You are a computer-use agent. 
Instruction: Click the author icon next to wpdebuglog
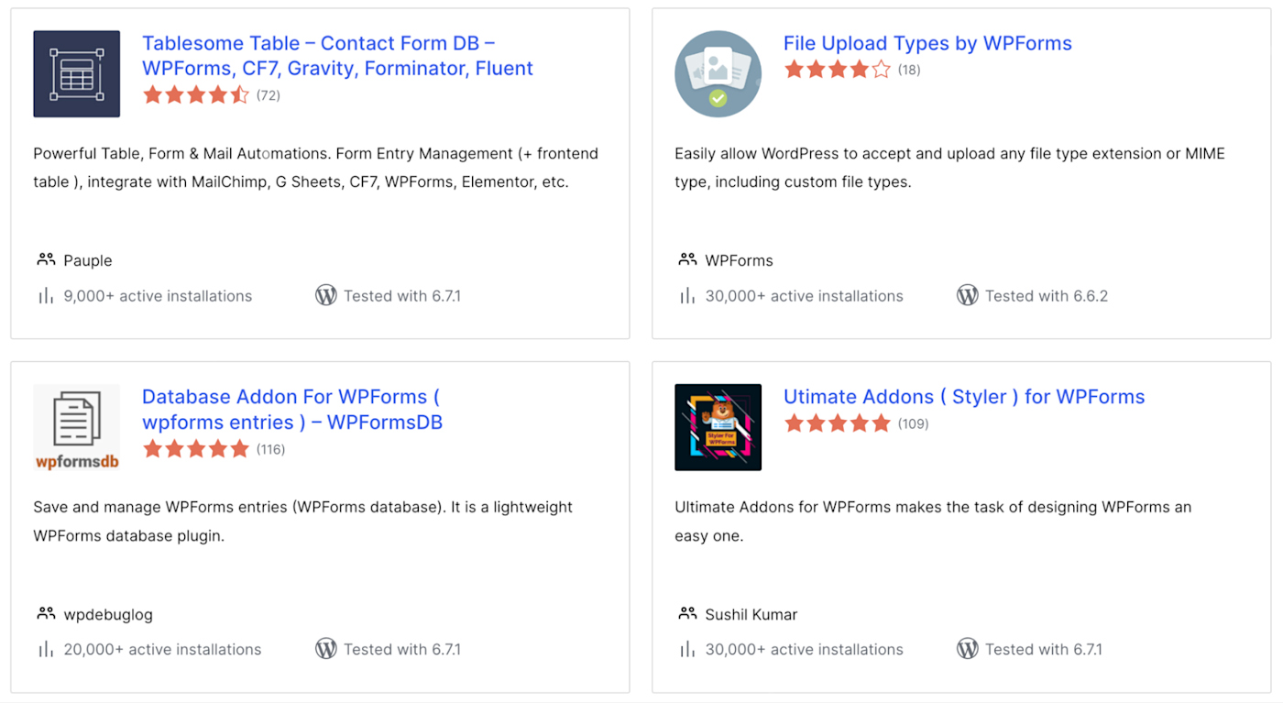(x=46, y=613)
